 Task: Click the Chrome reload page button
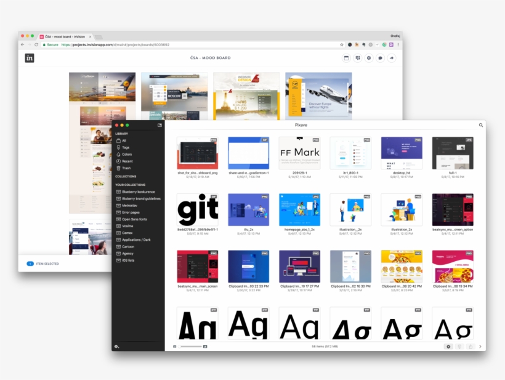click(36, 44)
